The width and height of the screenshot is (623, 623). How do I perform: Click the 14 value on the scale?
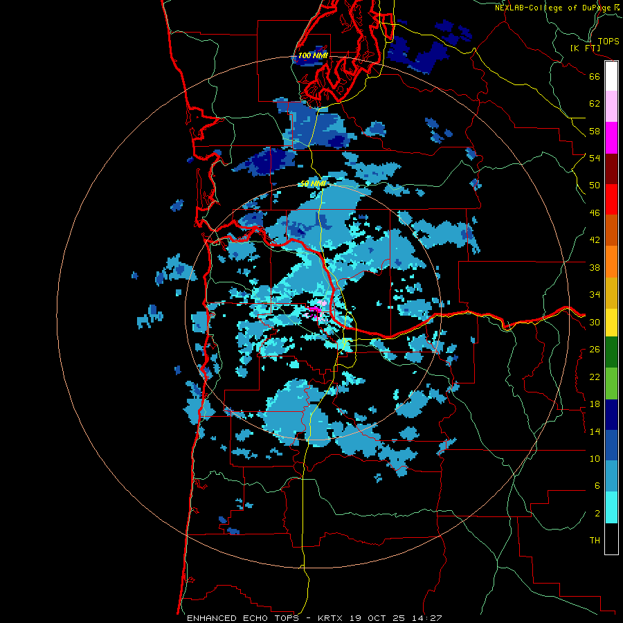click(x=595, y=431)
